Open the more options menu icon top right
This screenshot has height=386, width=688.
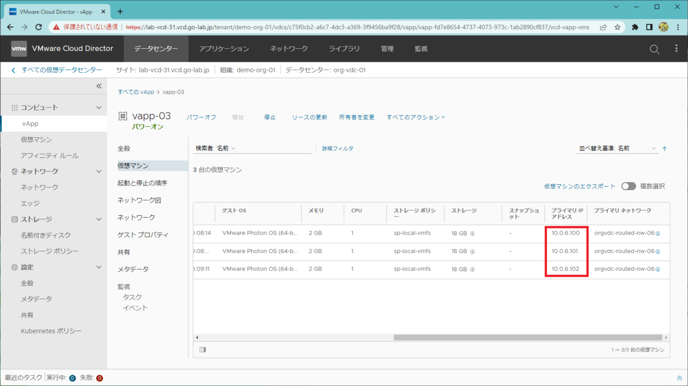pos(675,49)
